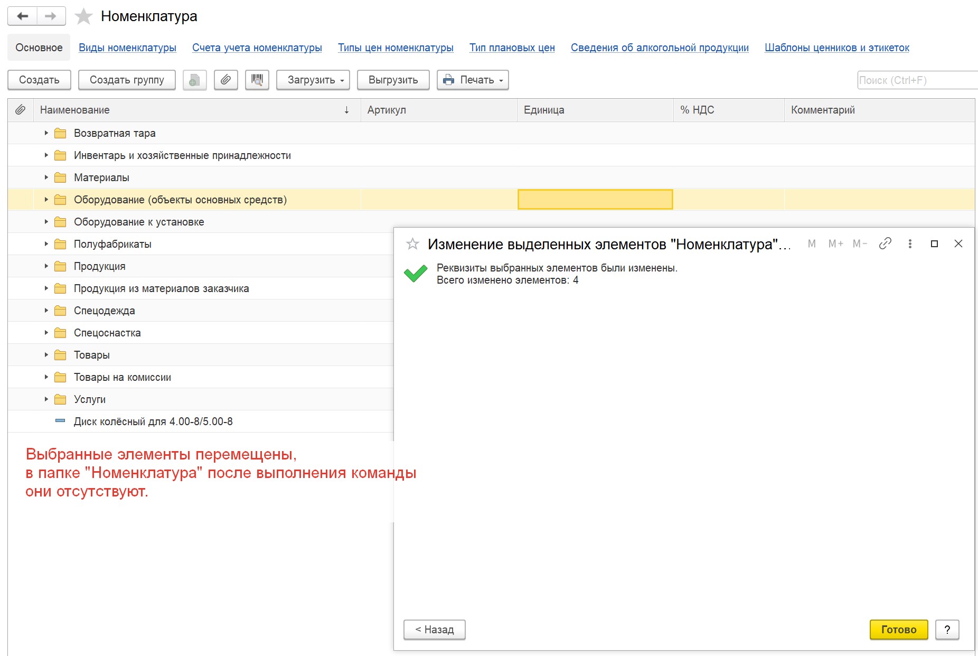Click the Полуфабрикаты folder icon
This screenshot has width=978, height=656.
(61, 244)
